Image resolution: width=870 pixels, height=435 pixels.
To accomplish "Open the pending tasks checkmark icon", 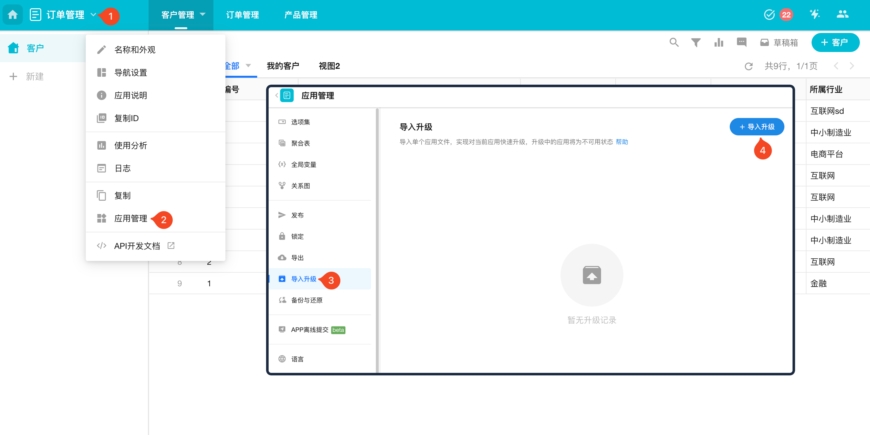I will coord(769,15).
